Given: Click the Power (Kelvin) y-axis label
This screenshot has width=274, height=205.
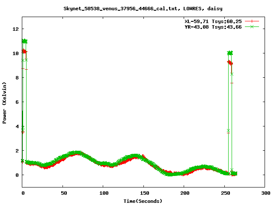Looking at the screenshot, I should 4,103.
